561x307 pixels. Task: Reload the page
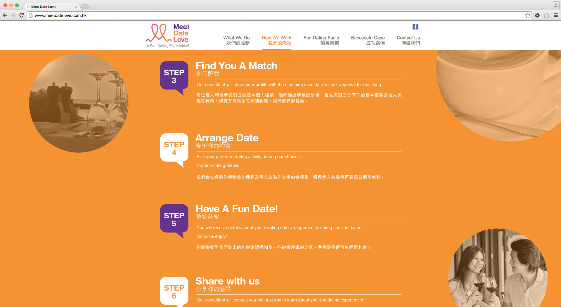pyautogui.click(x=21, y=15)
